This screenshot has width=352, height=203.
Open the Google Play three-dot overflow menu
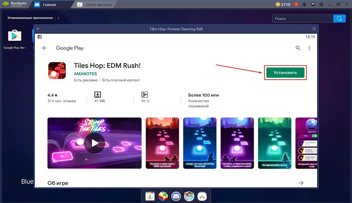coord(309,48)
